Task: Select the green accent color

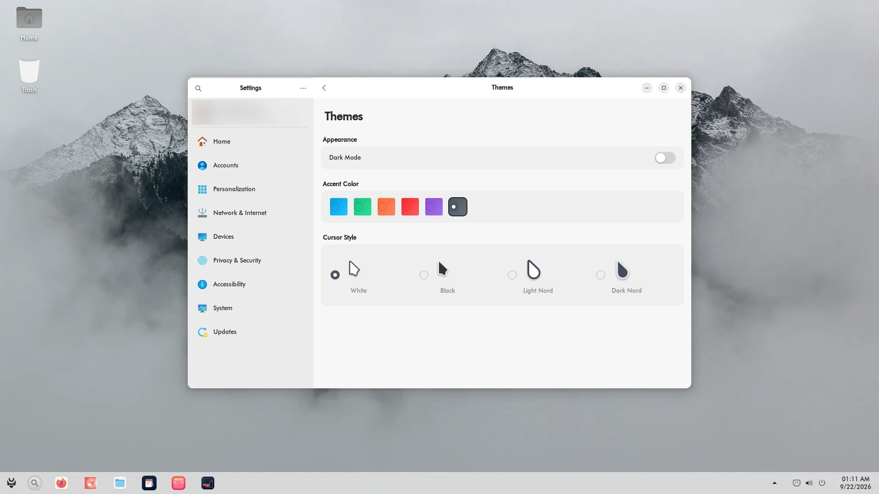Action: click(x=363, y=207)
